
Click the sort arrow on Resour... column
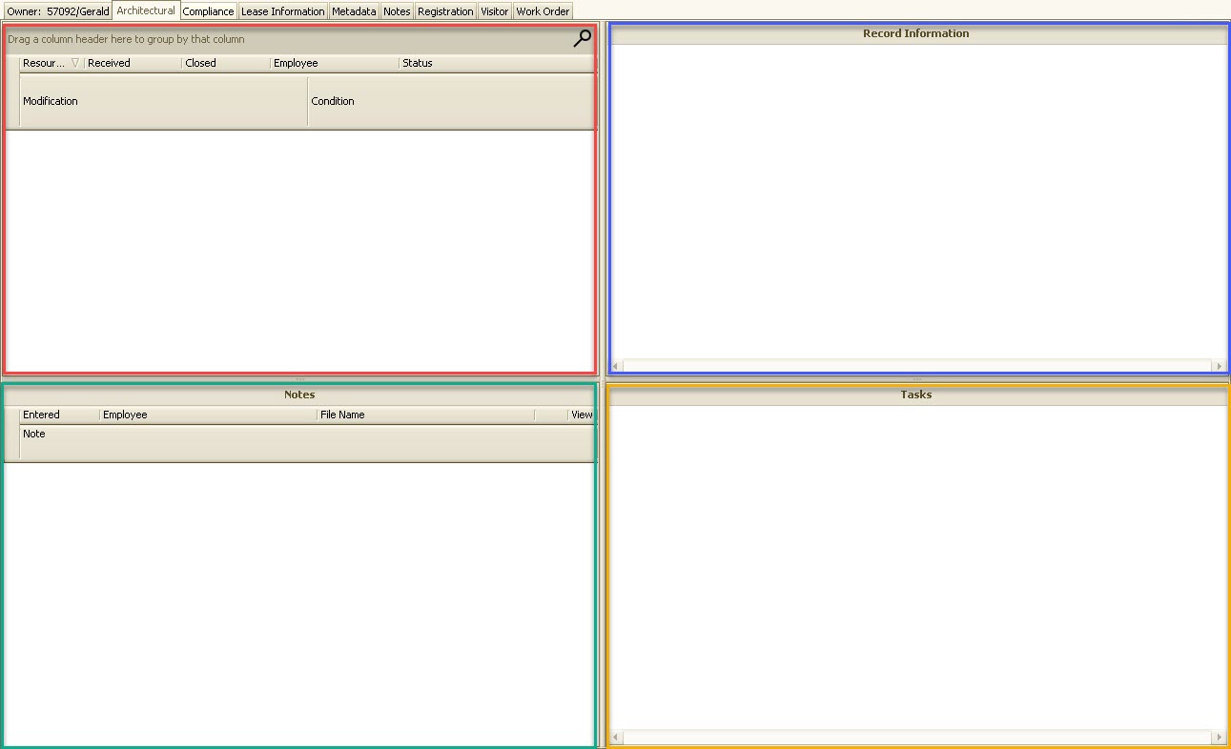tap(75, 63)
